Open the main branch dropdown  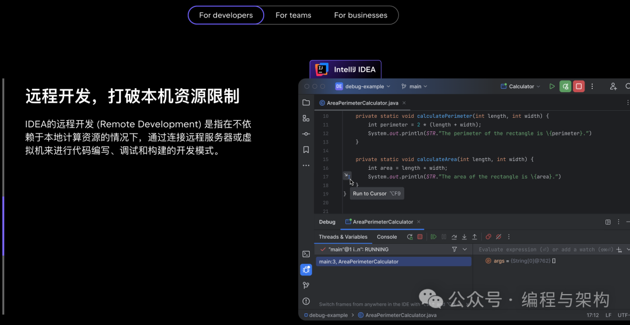click(x=414, y=86)
